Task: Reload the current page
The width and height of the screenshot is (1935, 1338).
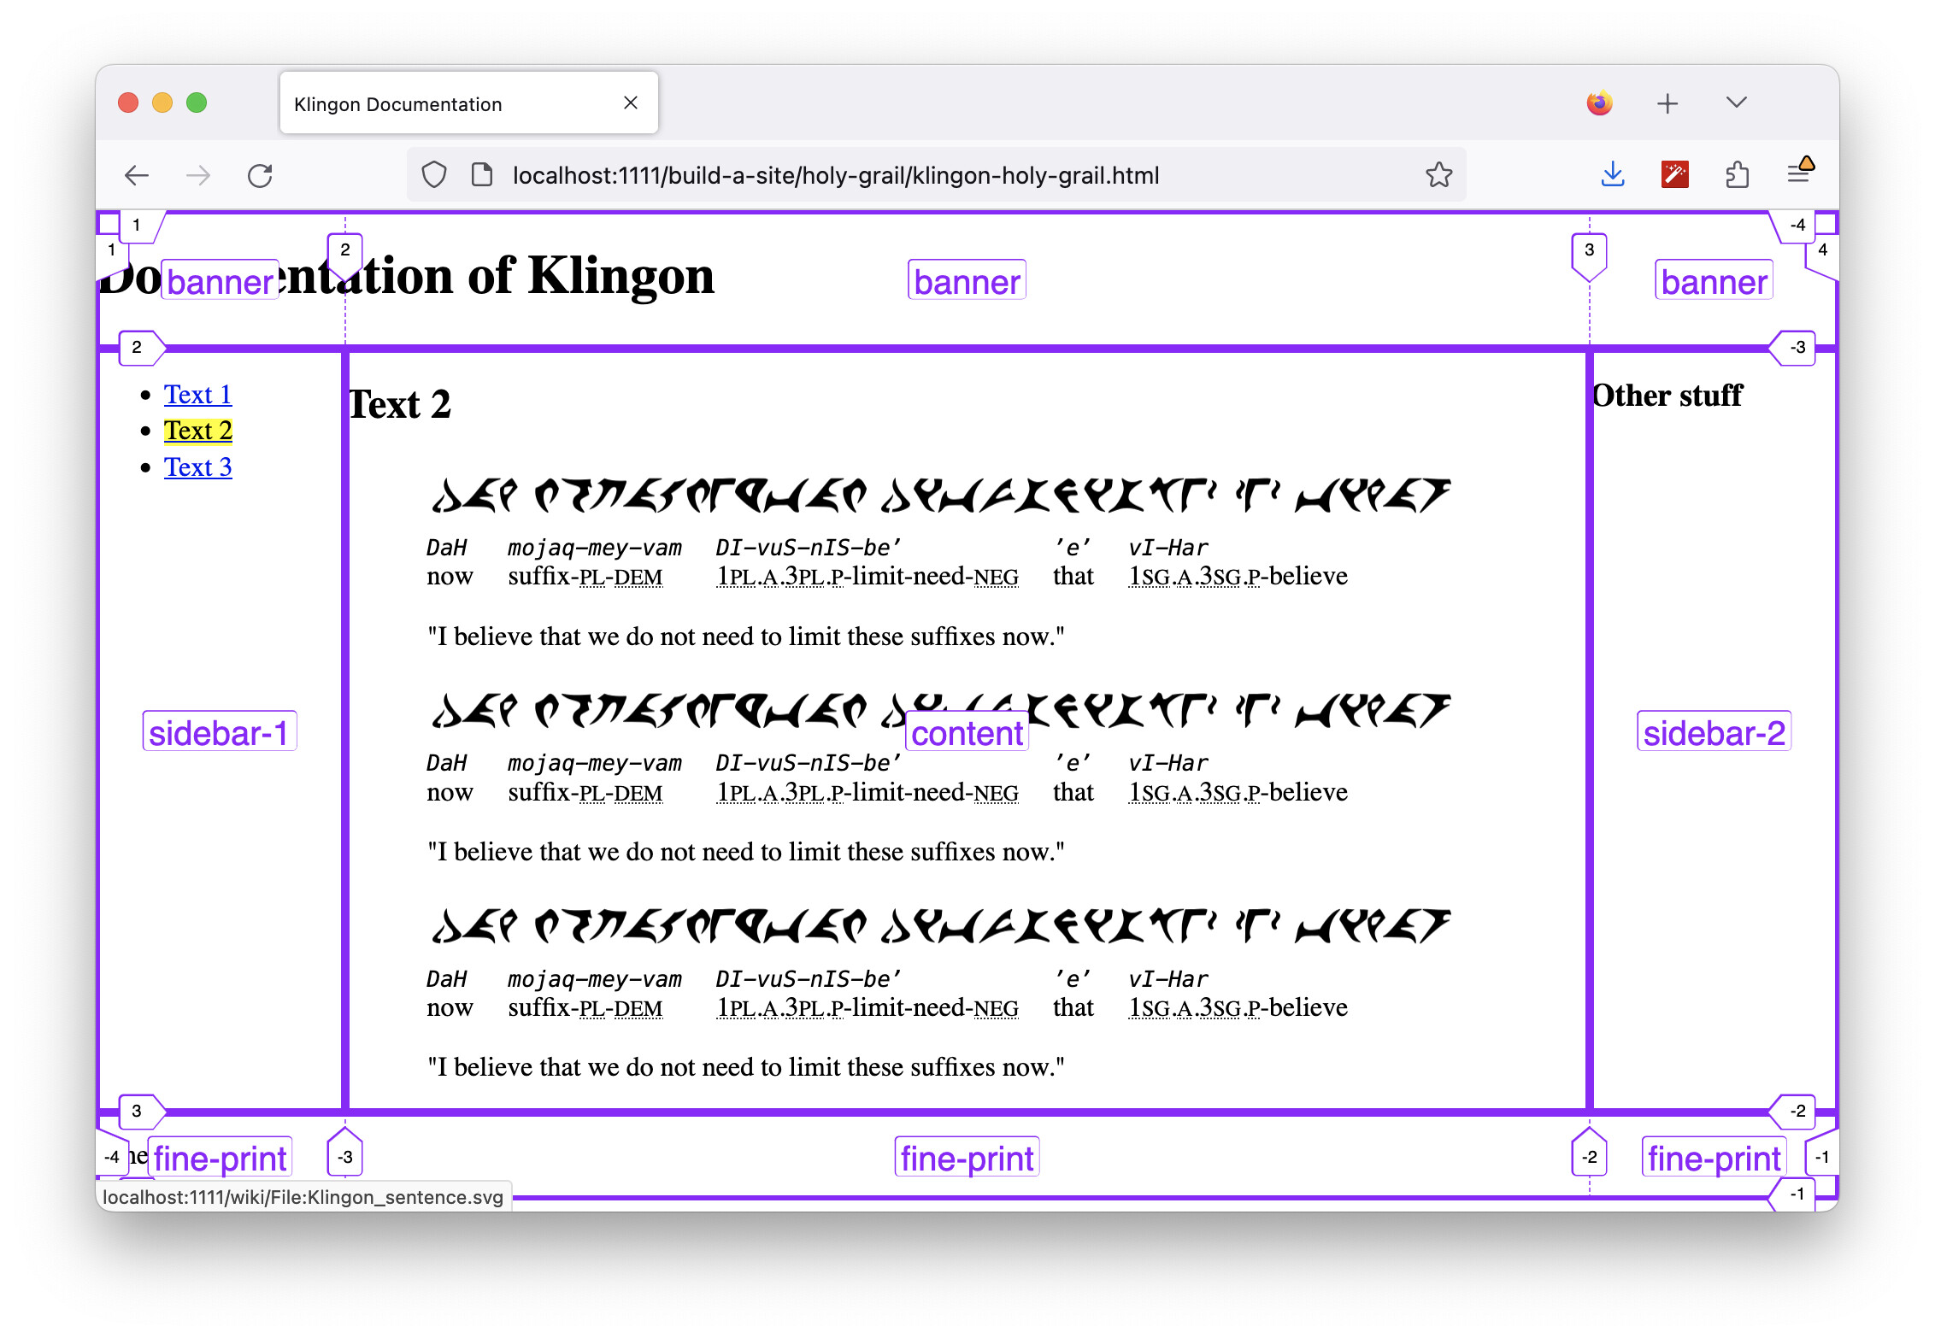Action: (x=260, y=176)
